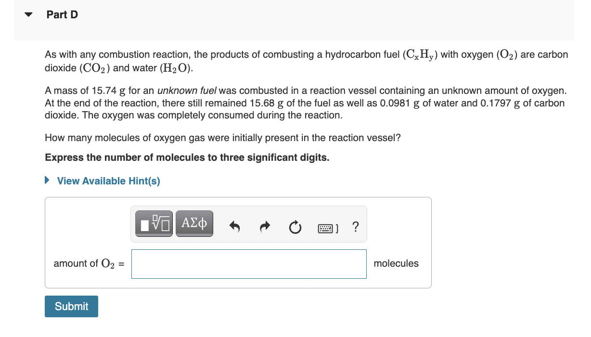Click the redo arrow icon
591x337 pixels.
click(x=265, y=226)
